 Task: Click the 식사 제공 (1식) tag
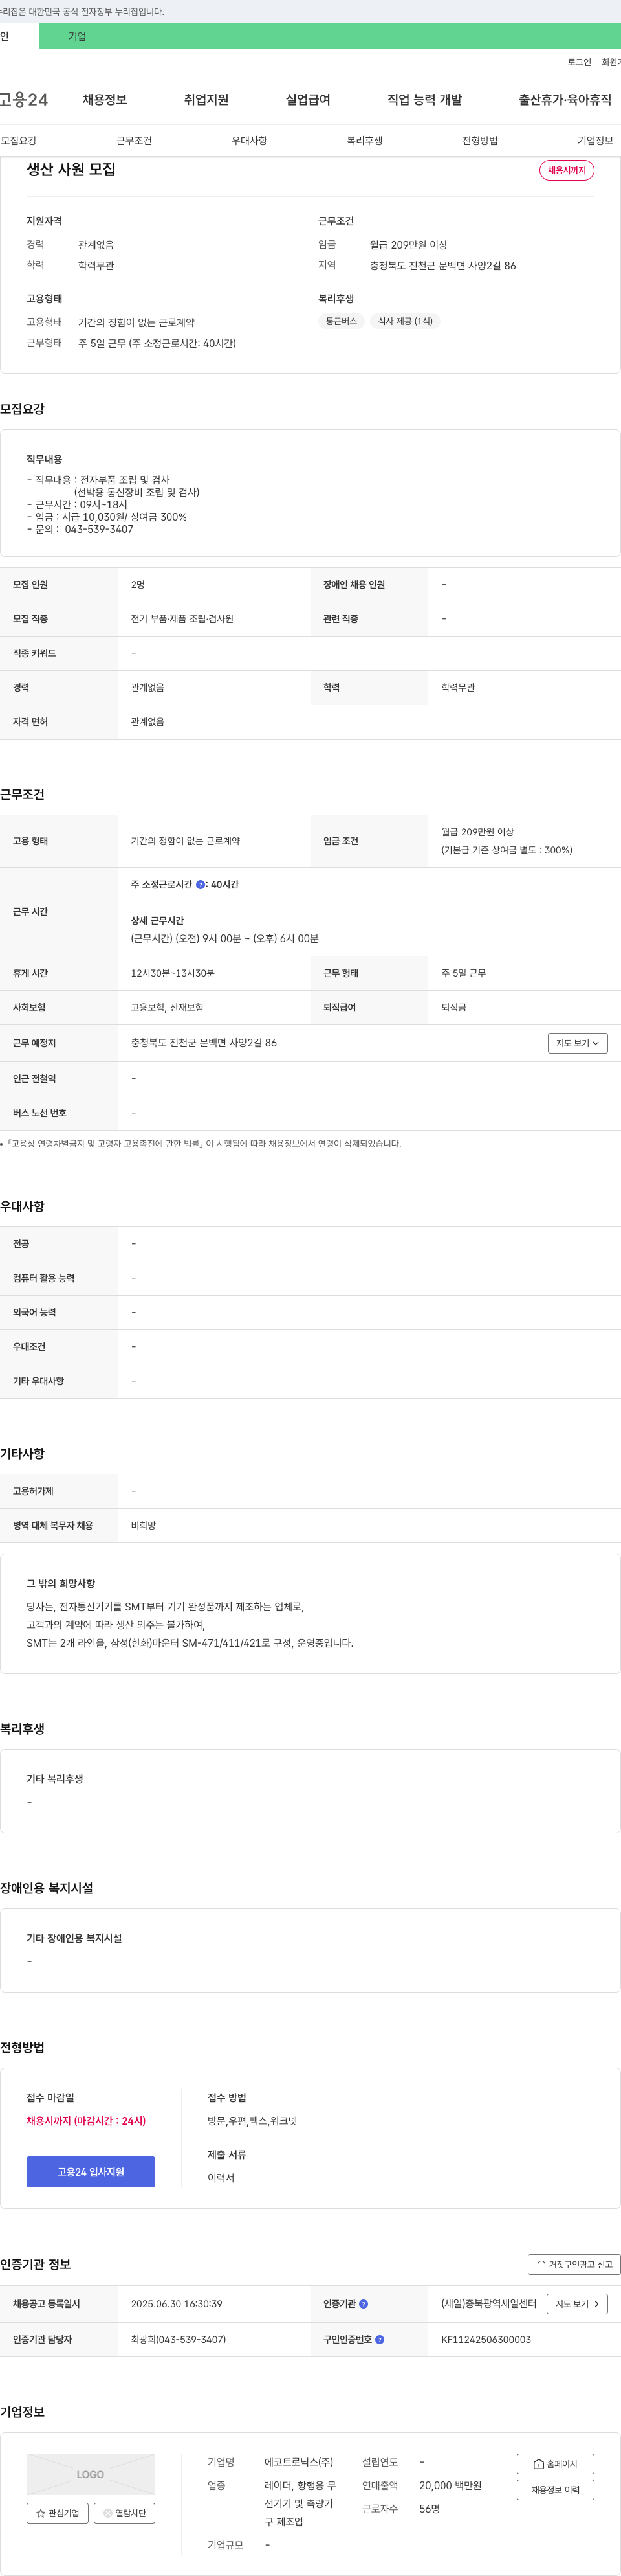coord(406,321)
